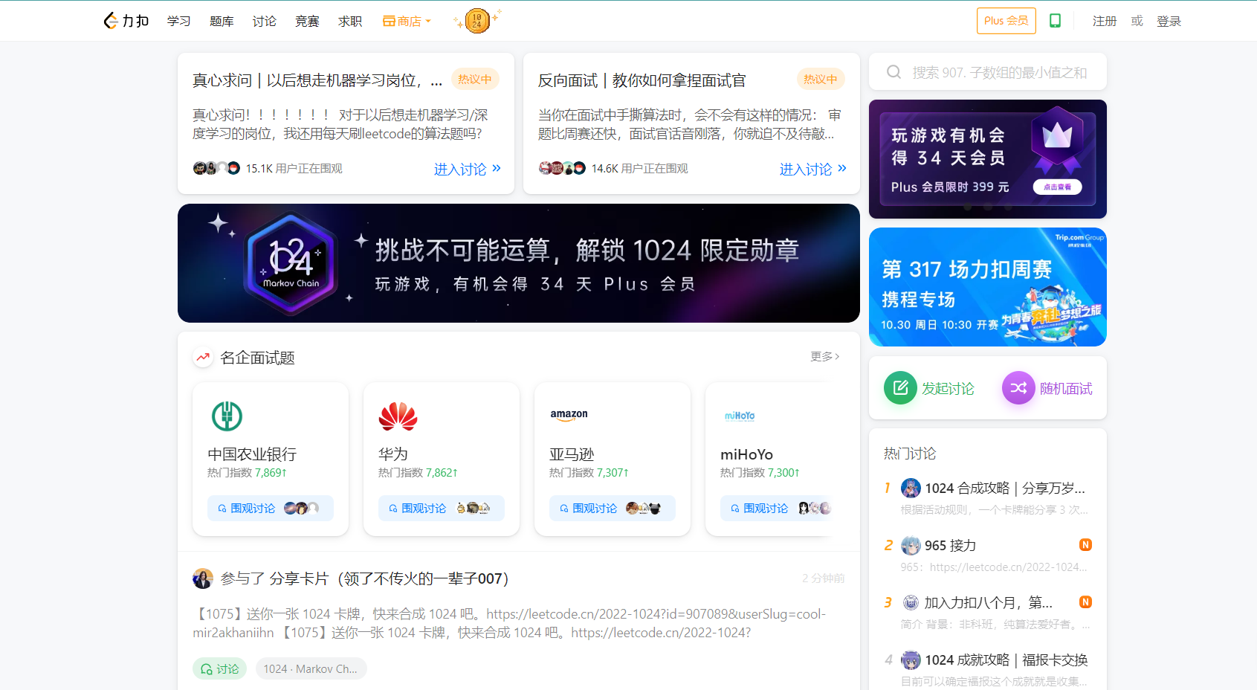1257x690 pixels.
Task: Open post title 真心求问｜以后想走机器学习岗位
Action: point(317,80)
